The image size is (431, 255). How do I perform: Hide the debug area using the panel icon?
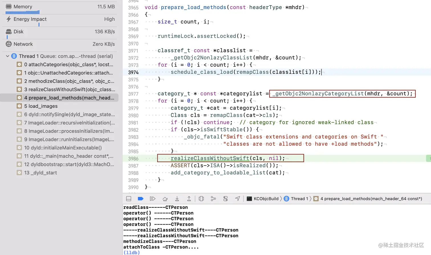[129, 199]
